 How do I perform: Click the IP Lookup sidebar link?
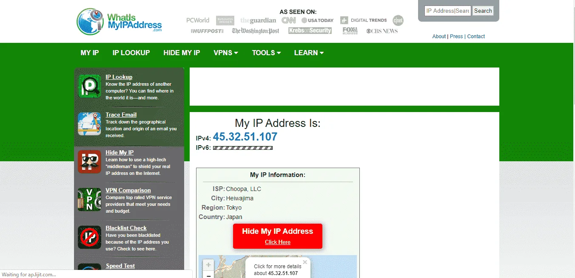(x=119, y=77)
